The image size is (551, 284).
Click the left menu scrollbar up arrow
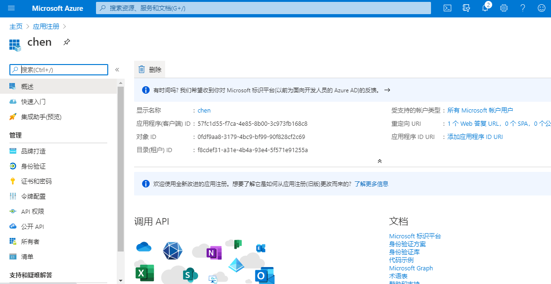click(x=120, y=83)
